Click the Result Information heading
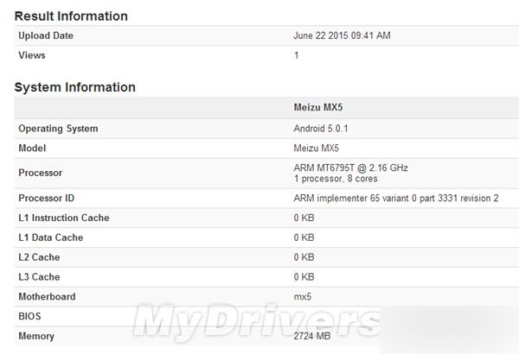This screenshot has height=354, width=519. [71, 16]
